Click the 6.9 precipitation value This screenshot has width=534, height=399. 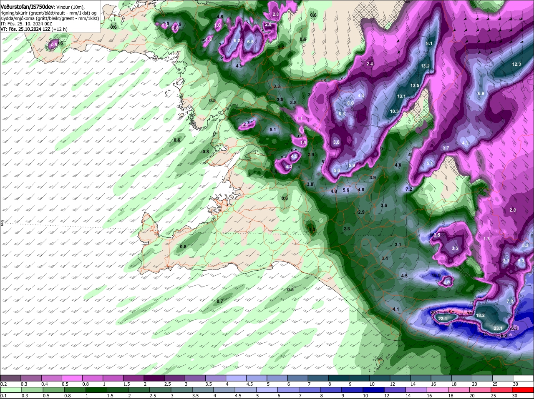click(481, 93)
